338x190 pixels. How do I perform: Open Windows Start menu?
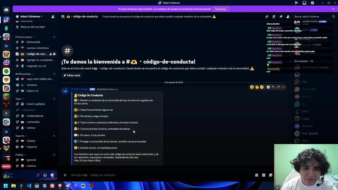point(6,186)
